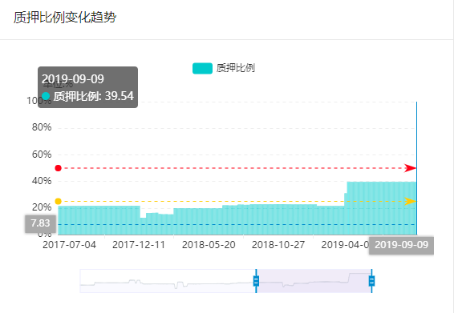Click the yellow marker dot at 25%
The width and height of the screenshot is (454, 313).
point(59,201)
